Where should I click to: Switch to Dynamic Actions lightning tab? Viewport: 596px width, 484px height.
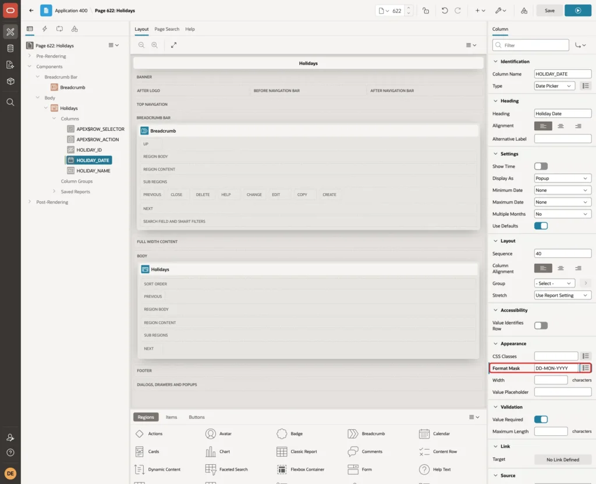(x=44, y=29)
